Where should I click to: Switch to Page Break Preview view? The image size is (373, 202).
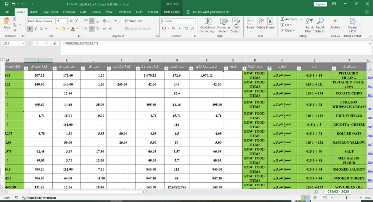[x=325, y=198]
